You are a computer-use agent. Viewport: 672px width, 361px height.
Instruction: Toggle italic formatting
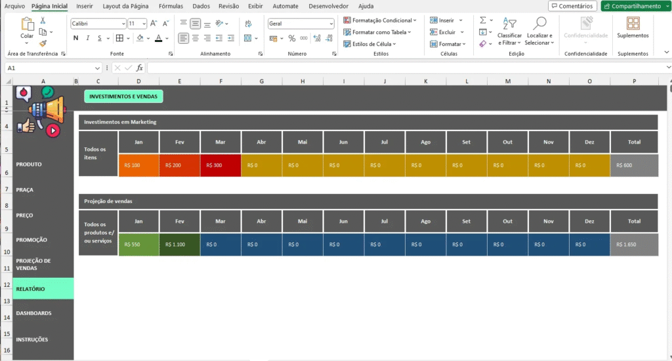click(x=89, y=38)
